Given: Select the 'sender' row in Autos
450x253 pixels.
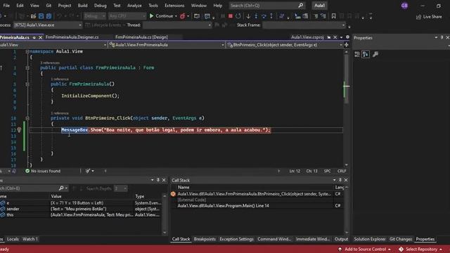Looking at the screenshot, I should (80, 209).
